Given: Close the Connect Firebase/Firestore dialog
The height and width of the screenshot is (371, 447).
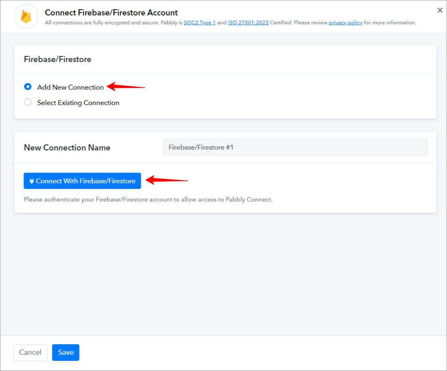Looking at the screenshot, I should [x=440, y=10].
